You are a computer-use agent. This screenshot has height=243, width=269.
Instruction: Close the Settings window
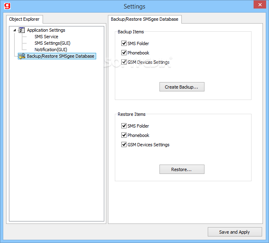pyautogui.click(x=260, y=4)
